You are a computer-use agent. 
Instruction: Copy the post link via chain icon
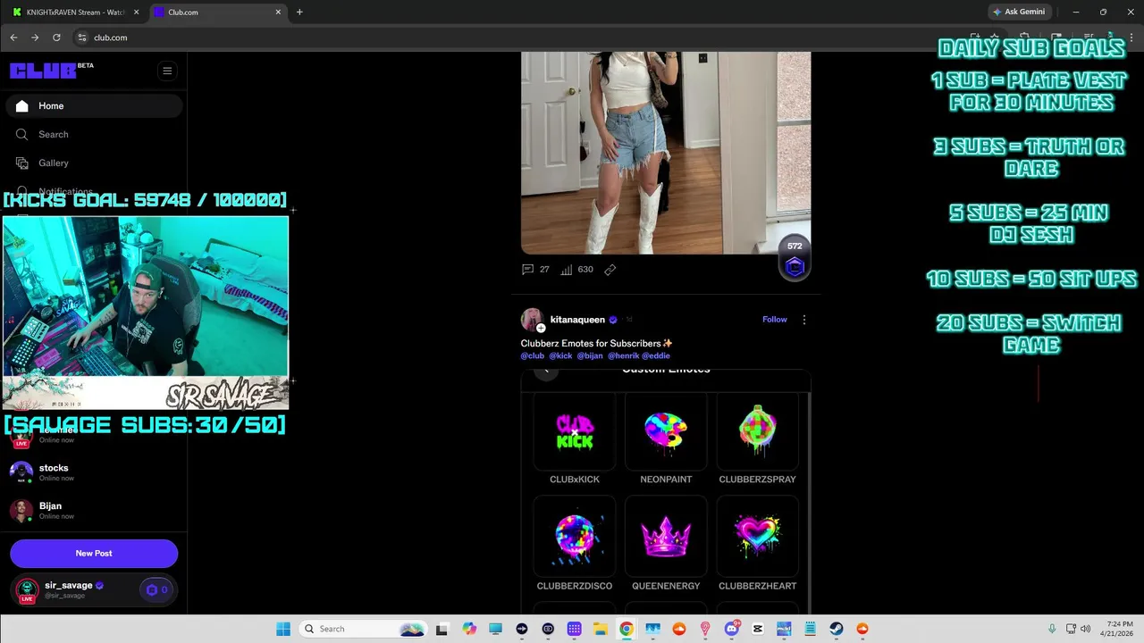tap(610, 269)
